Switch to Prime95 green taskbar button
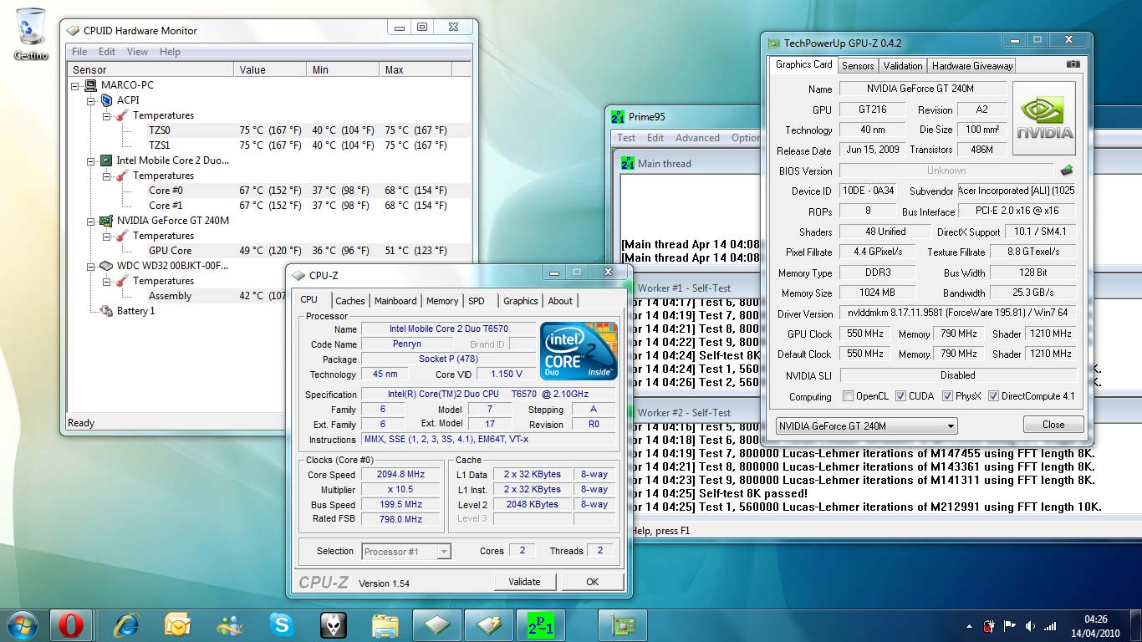 pos(541,624)
